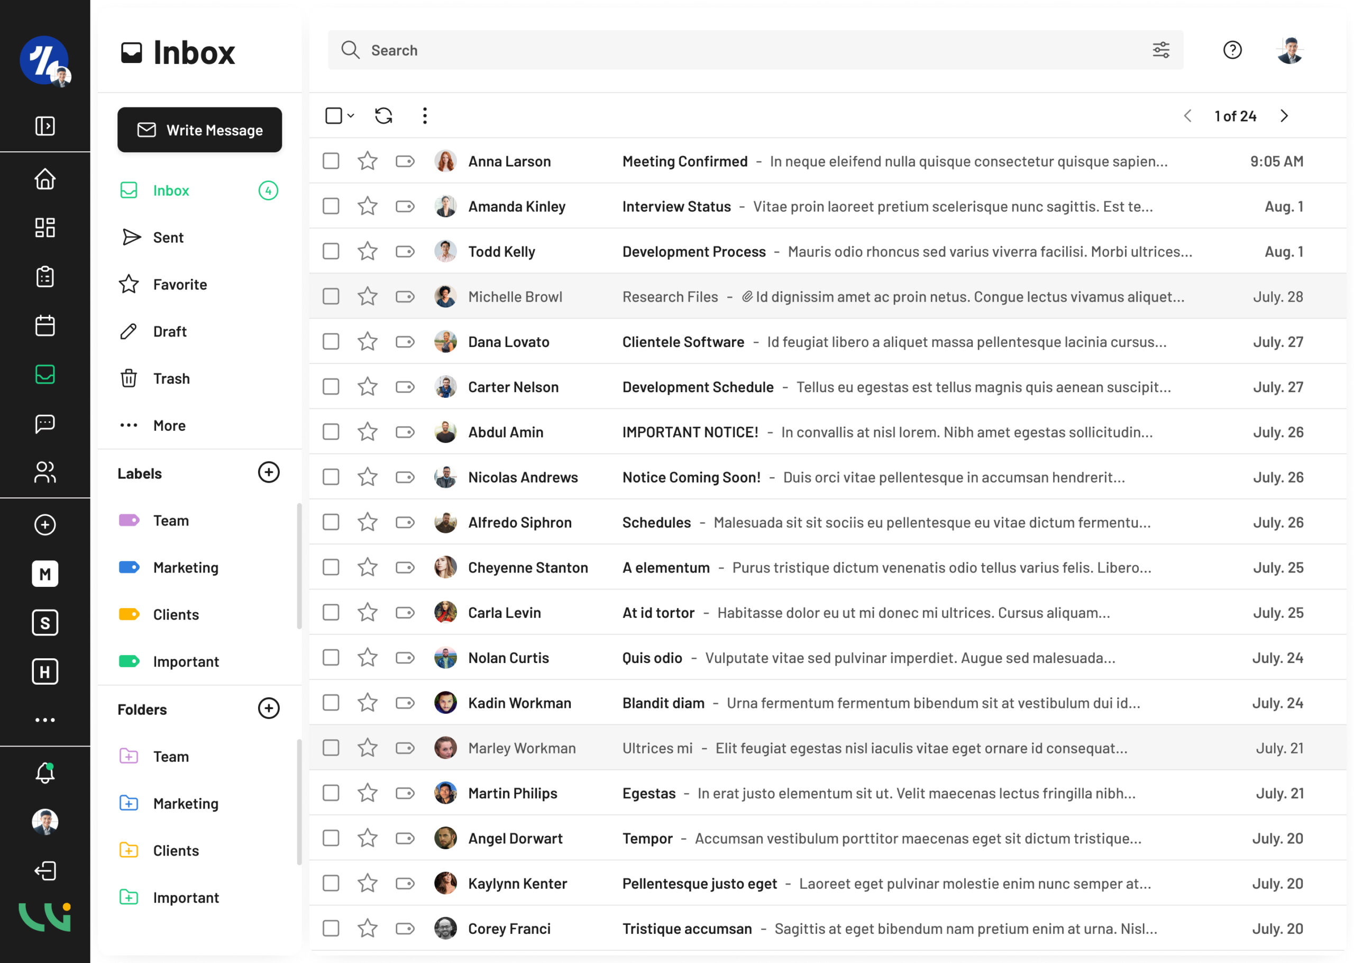
Task: Open search filter settings icon
Action: click(x=1160, y=50)
